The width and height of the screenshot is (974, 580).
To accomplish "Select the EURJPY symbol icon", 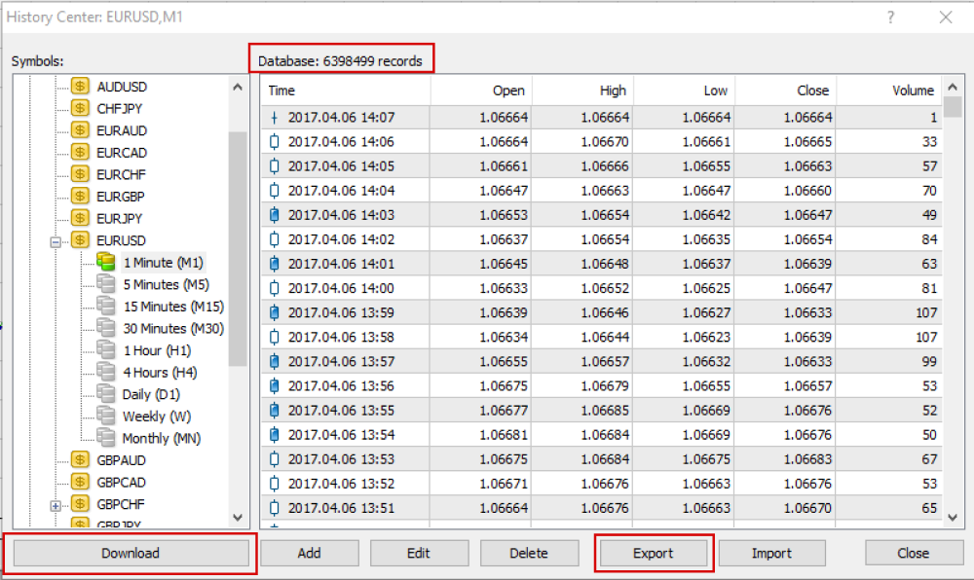I will 80,218.
